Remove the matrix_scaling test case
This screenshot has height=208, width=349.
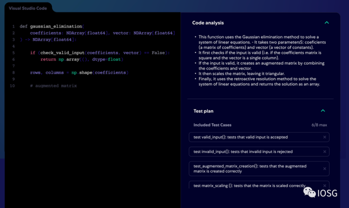pyautogui.click(x=324, y=186)
